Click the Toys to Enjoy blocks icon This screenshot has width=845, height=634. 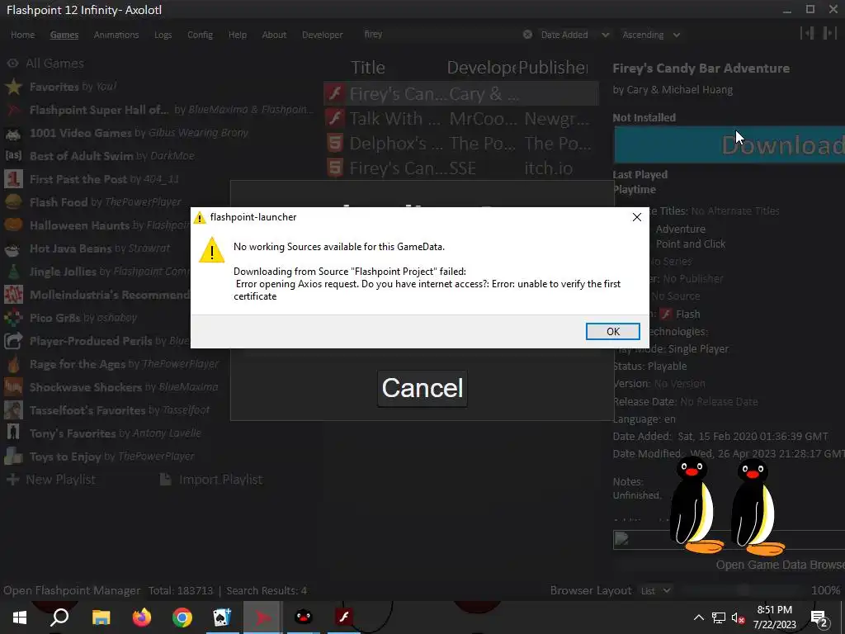[x=13, y=457]
